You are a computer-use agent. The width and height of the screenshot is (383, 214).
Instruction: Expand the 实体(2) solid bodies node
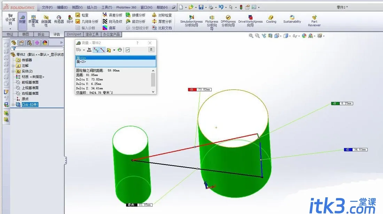[x=13, y=71]
